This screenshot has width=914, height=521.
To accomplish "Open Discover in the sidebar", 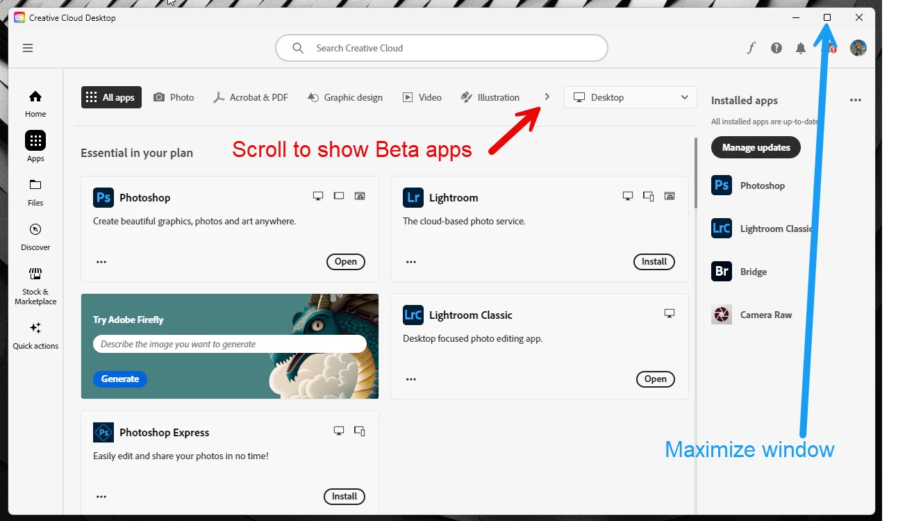I will [x=35, y=237].
